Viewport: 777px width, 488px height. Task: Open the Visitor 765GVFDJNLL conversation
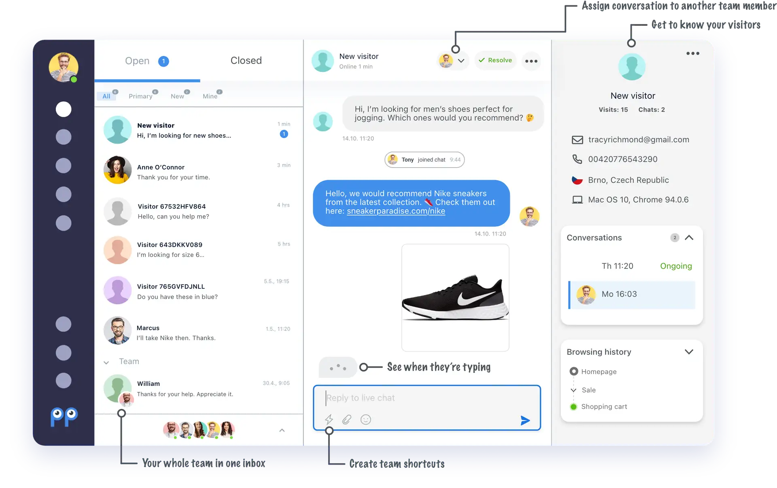pos(199,290)
